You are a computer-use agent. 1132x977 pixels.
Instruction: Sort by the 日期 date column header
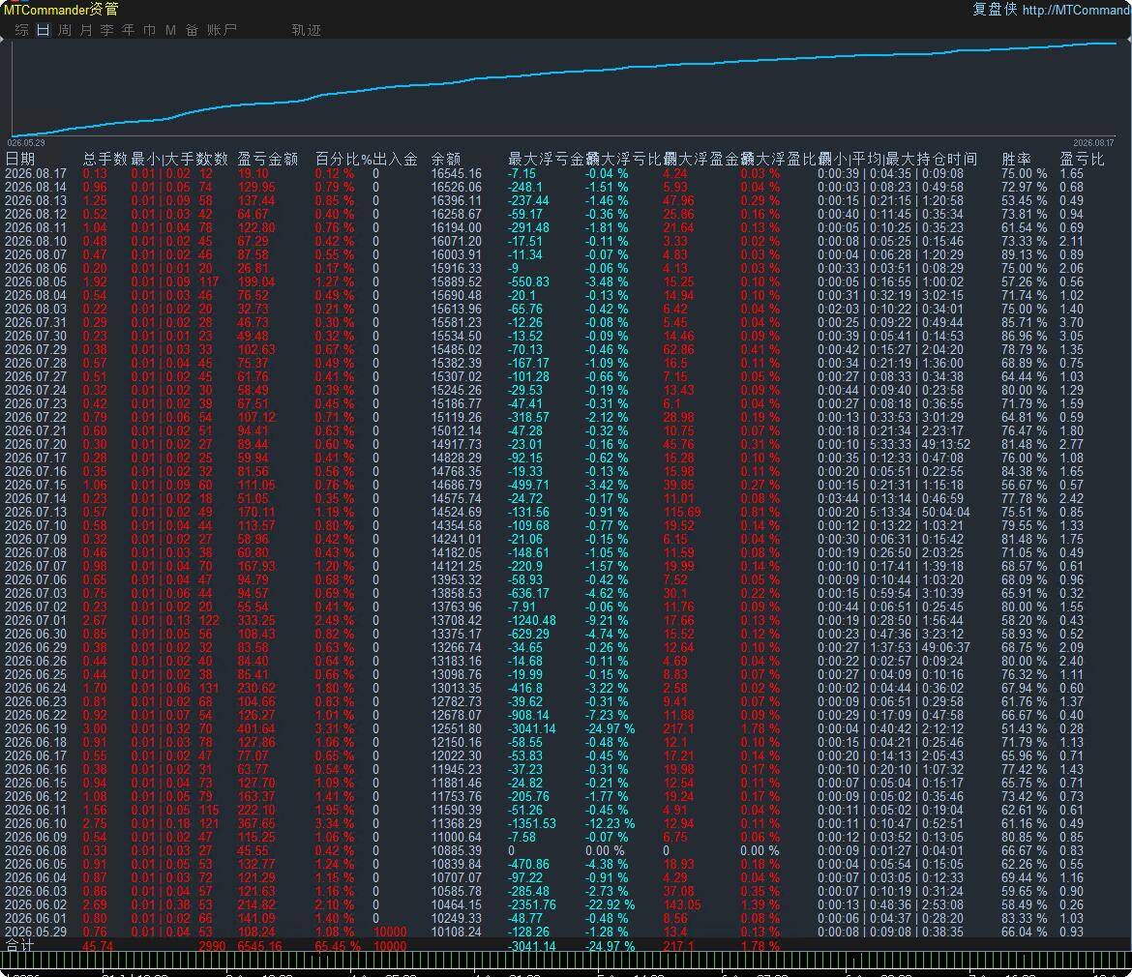[20, 159]
